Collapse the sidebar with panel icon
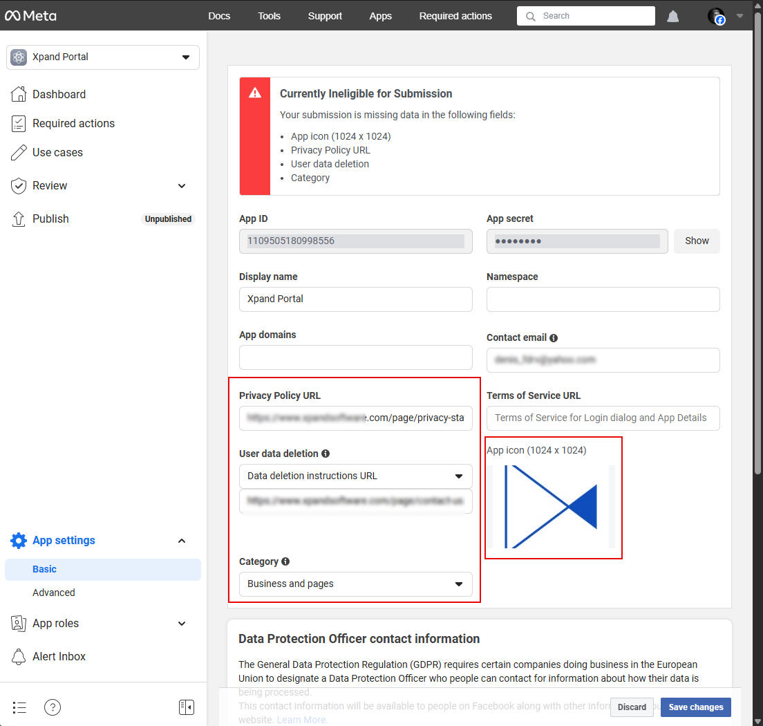The image size is (763, 726). point(187,707)
